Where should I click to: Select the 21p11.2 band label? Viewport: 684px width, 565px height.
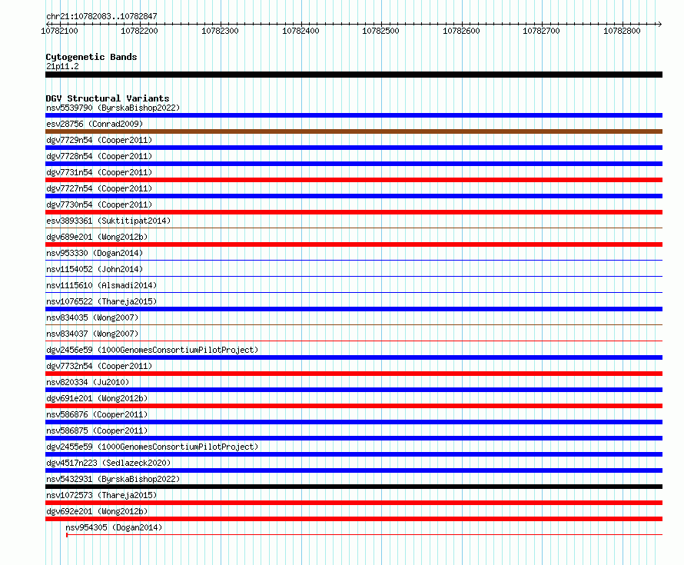coord(62,66)
